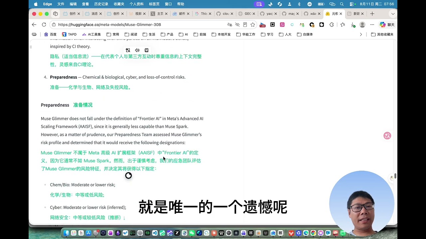Open the 阅读 bookmarks folder
The image size is (426, 239).
131,34
